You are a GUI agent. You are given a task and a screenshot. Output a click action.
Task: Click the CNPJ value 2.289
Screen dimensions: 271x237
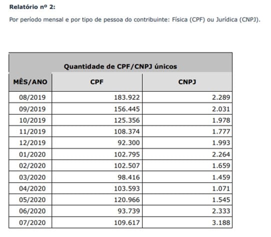(221, 97)
